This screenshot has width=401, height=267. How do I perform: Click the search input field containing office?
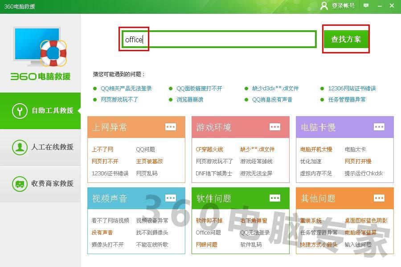click(x=219, y=39)
